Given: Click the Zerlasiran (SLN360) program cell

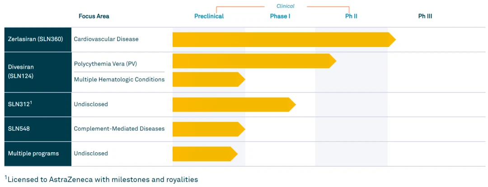Looking at the screenshot, I should 38,39.
